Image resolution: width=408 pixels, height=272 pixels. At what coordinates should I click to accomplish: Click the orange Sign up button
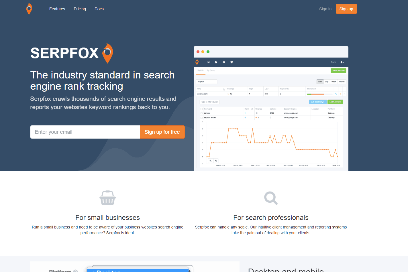pos(346,9)
